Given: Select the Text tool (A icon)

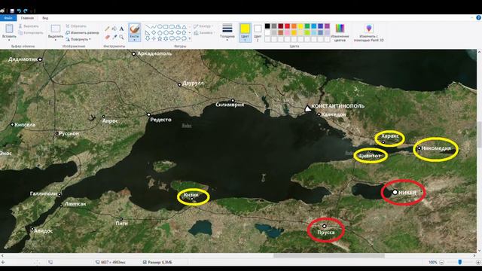Looking at the screenshot, I should pyautogui.click(x=121, y=29).
